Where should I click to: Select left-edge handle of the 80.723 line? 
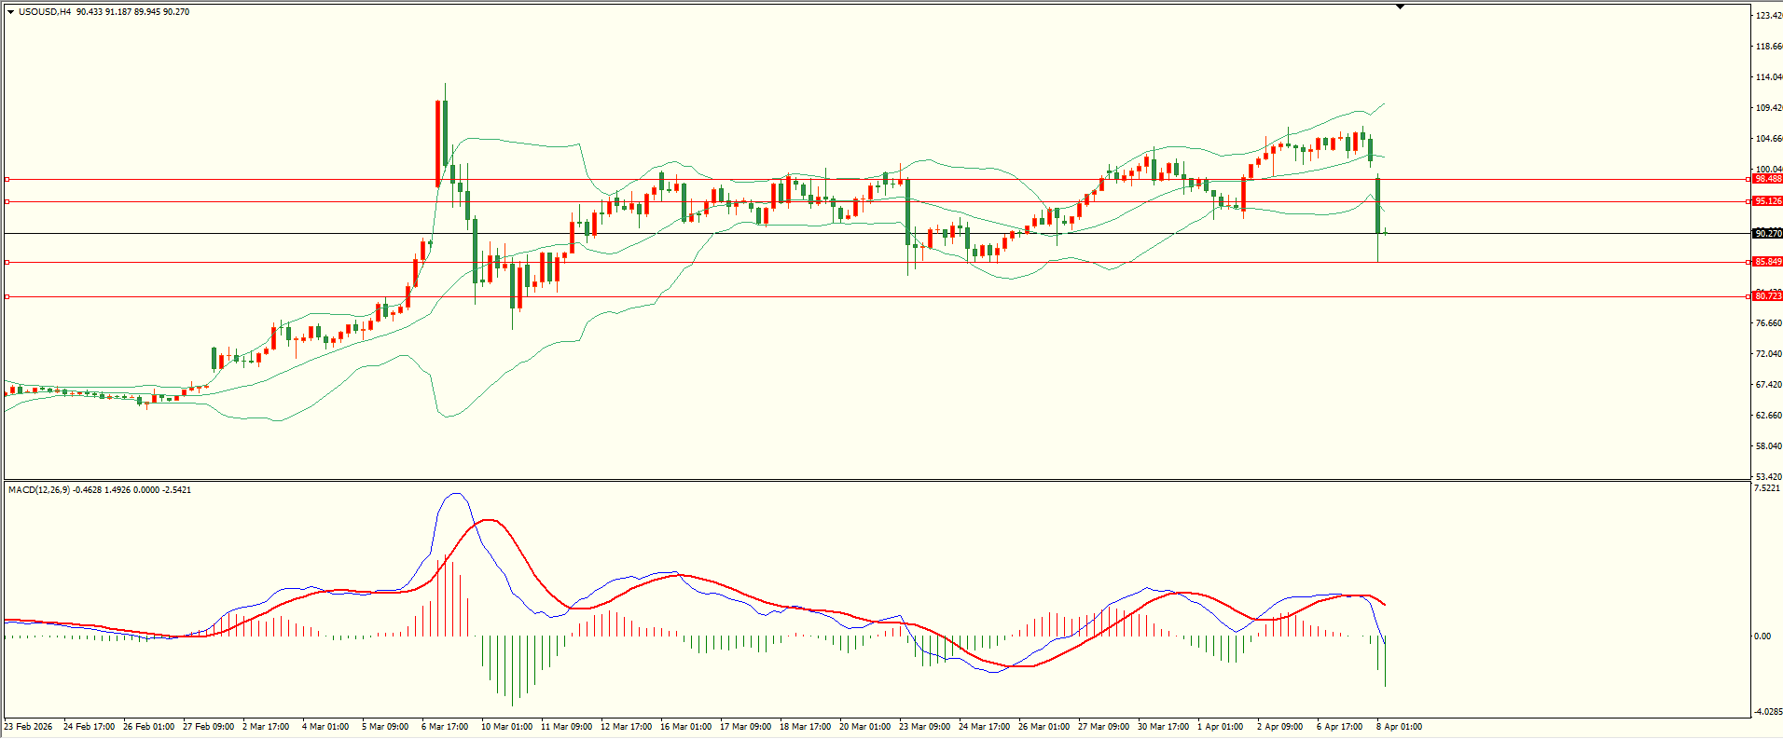tap(7, 297)
